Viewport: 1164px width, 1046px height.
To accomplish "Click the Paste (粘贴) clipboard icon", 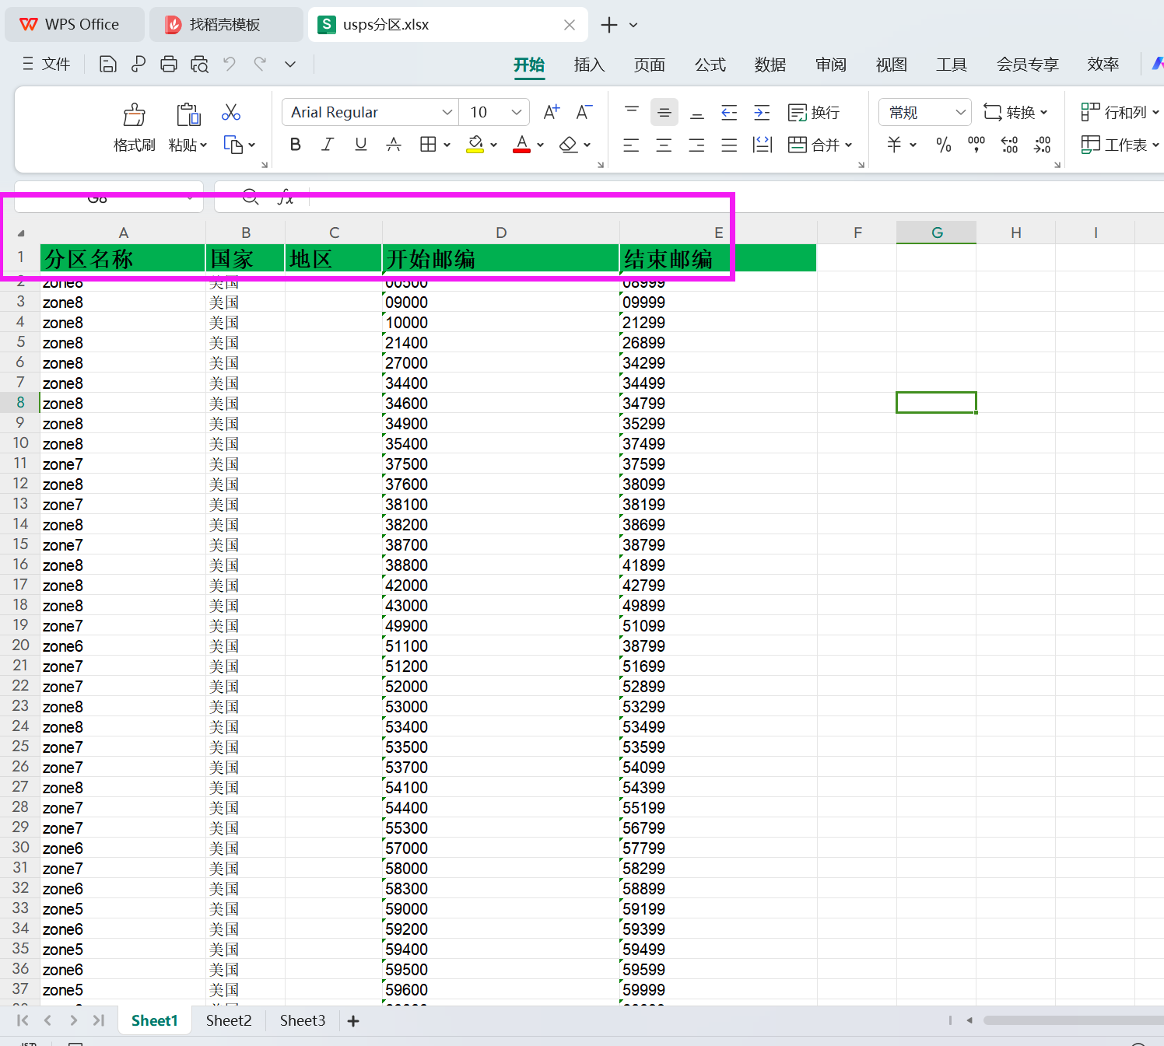I will coord(188,114).
